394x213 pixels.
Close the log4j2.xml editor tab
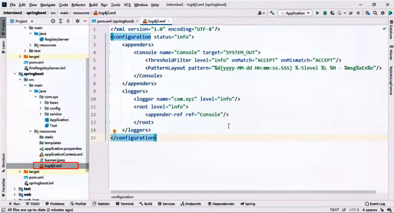point(169,21)
